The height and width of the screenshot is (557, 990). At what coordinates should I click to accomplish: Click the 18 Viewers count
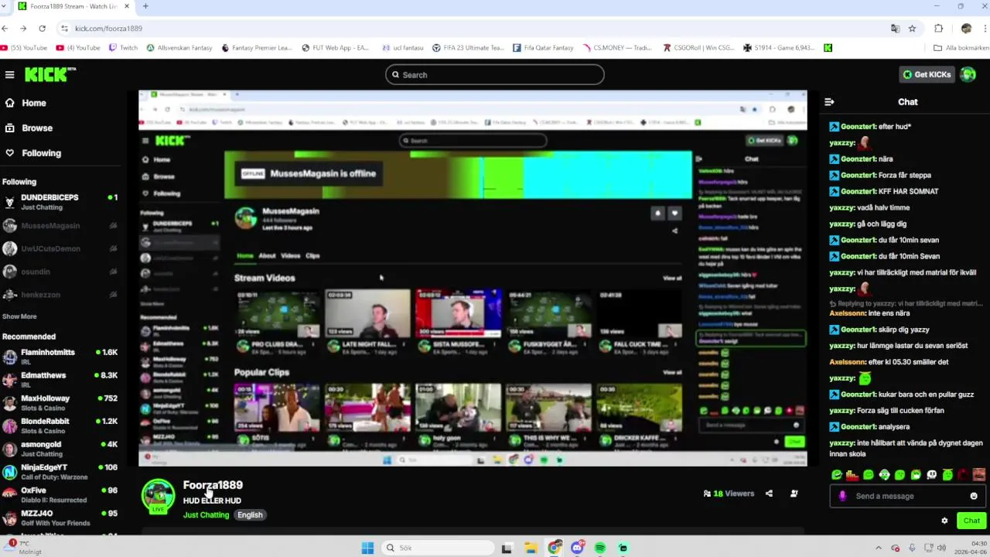pyautogui.click(x=729, y=494)
